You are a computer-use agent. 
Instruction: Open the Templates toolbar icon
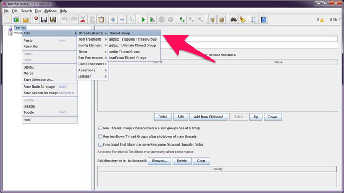16,20
